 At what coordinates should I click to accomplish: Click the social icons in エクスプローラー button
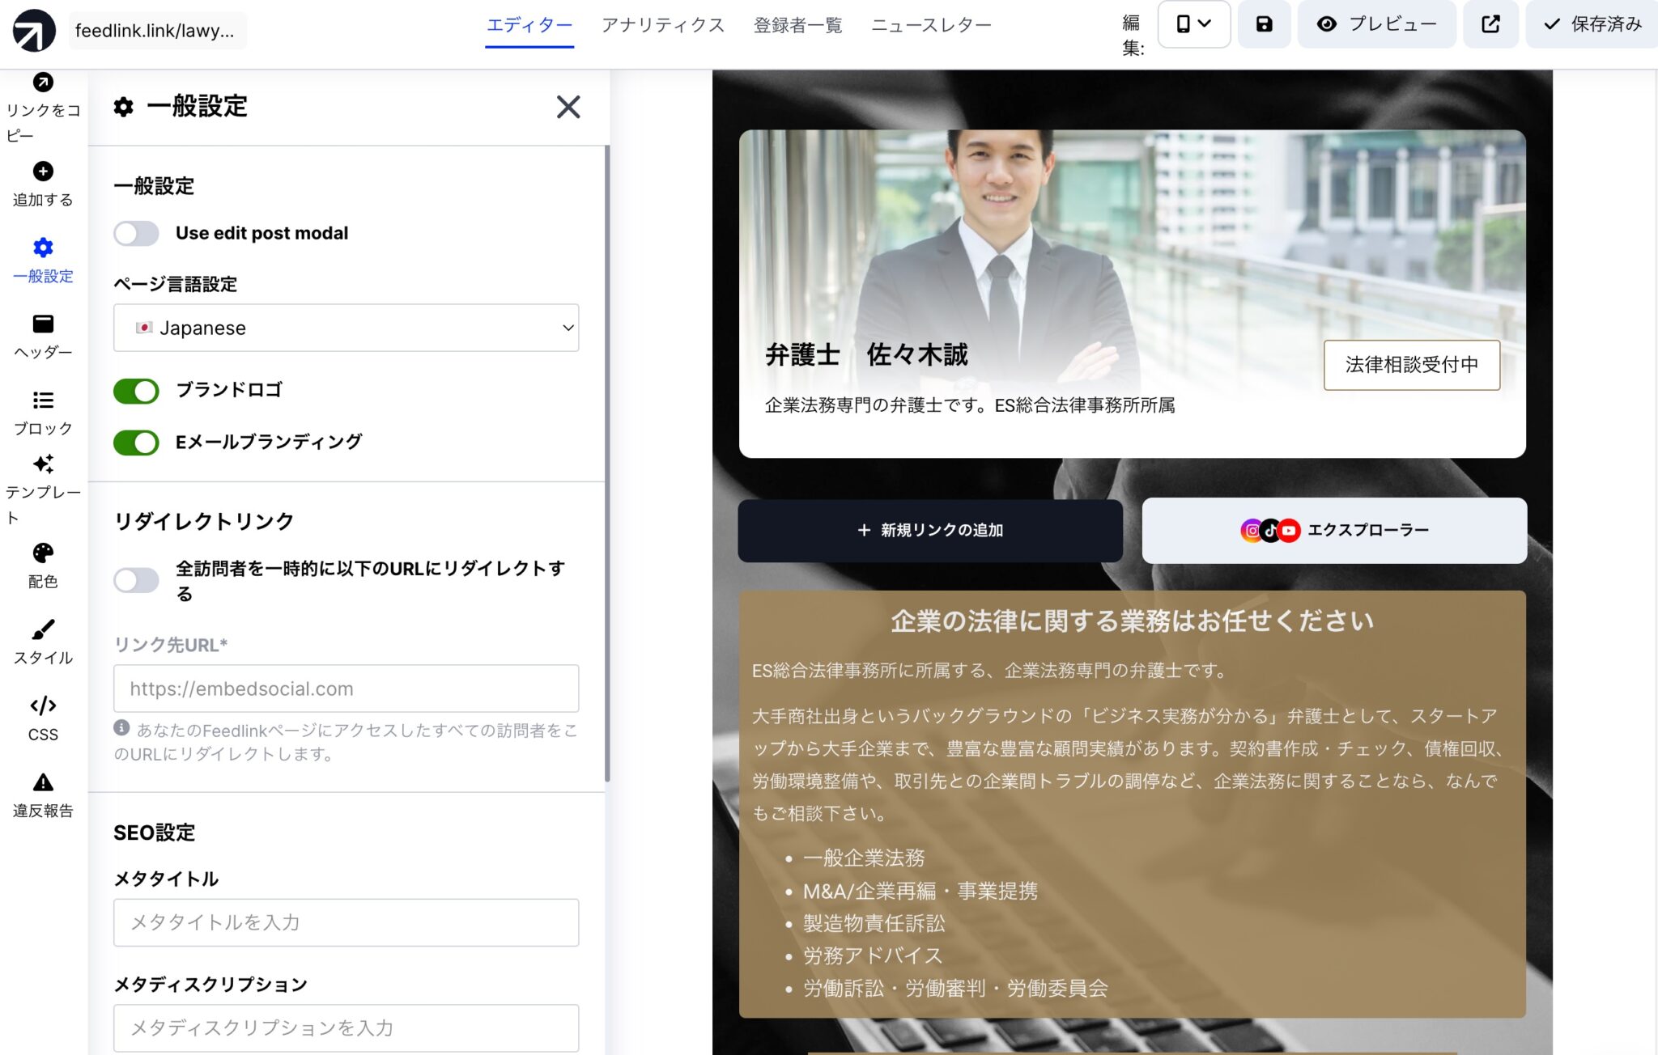(x=1270, y=531)
